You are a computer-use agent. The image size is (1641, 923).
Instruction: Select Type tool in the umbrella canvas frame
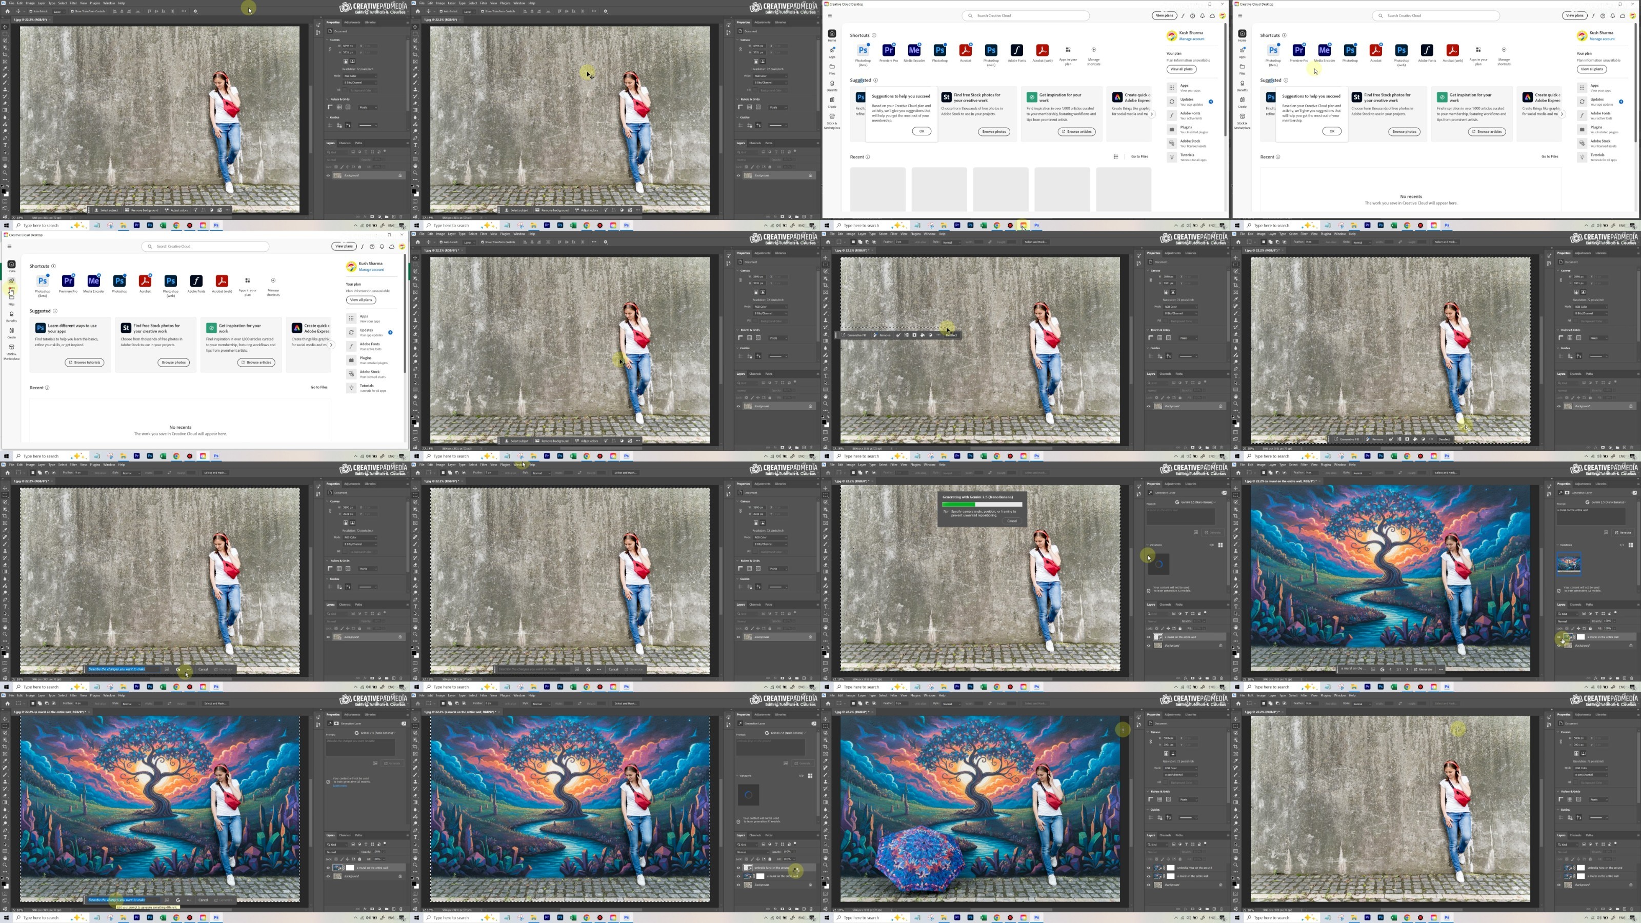[826, 837]
